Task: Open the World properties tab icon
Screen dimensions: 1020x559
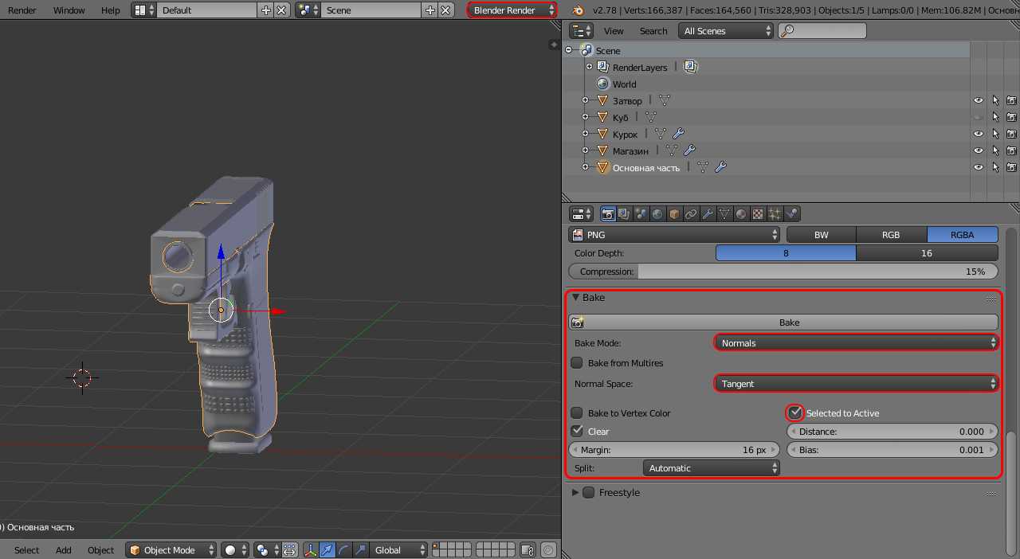Action: click(657, 214)
